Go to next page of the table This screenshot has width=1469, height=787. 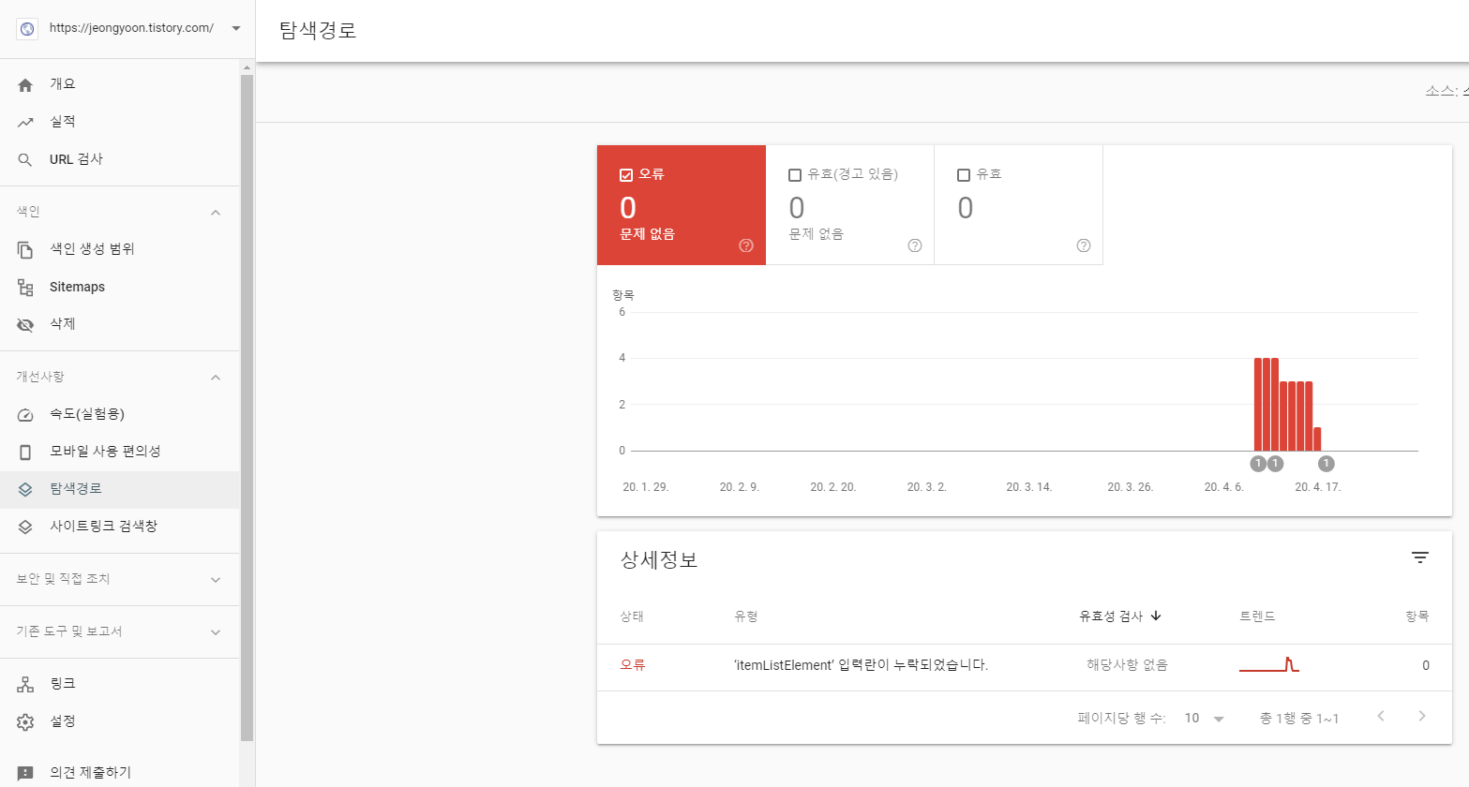point(1422,716)
